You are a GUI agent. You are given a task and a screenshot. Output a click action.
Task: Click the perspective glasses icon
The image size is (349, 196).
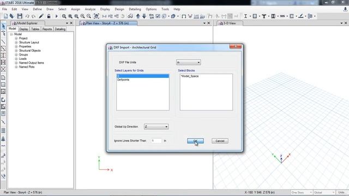(130, 16)
